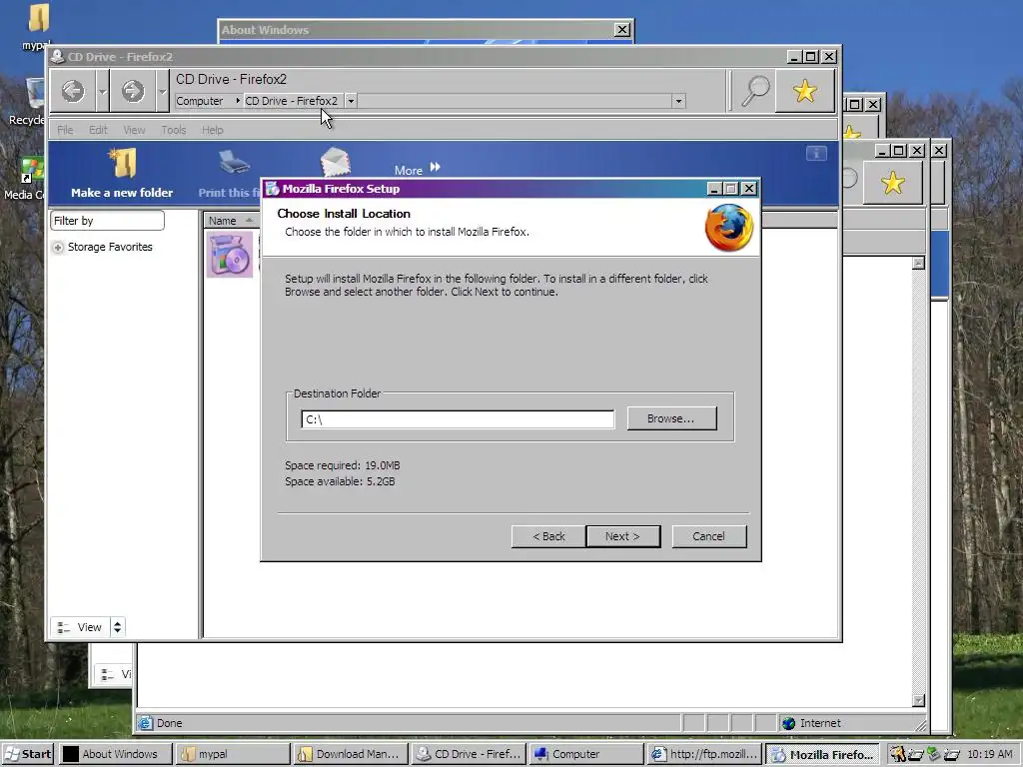Click Browse... button in Firefox Setup

click(x=671, y=418)
